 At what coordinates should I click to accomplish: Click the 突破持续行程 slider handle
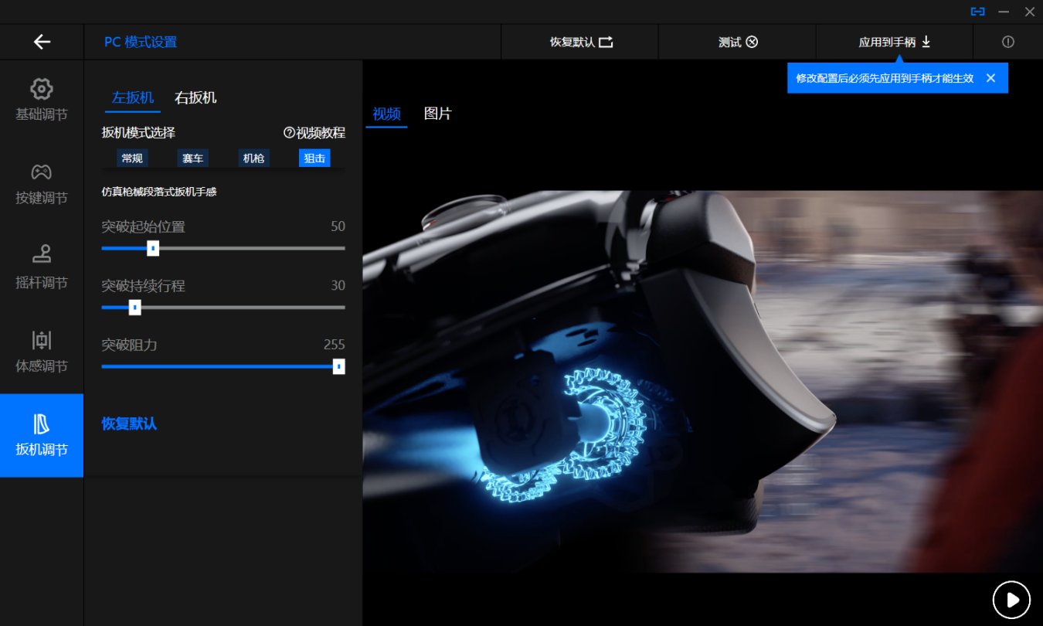(x=134, y=308)
